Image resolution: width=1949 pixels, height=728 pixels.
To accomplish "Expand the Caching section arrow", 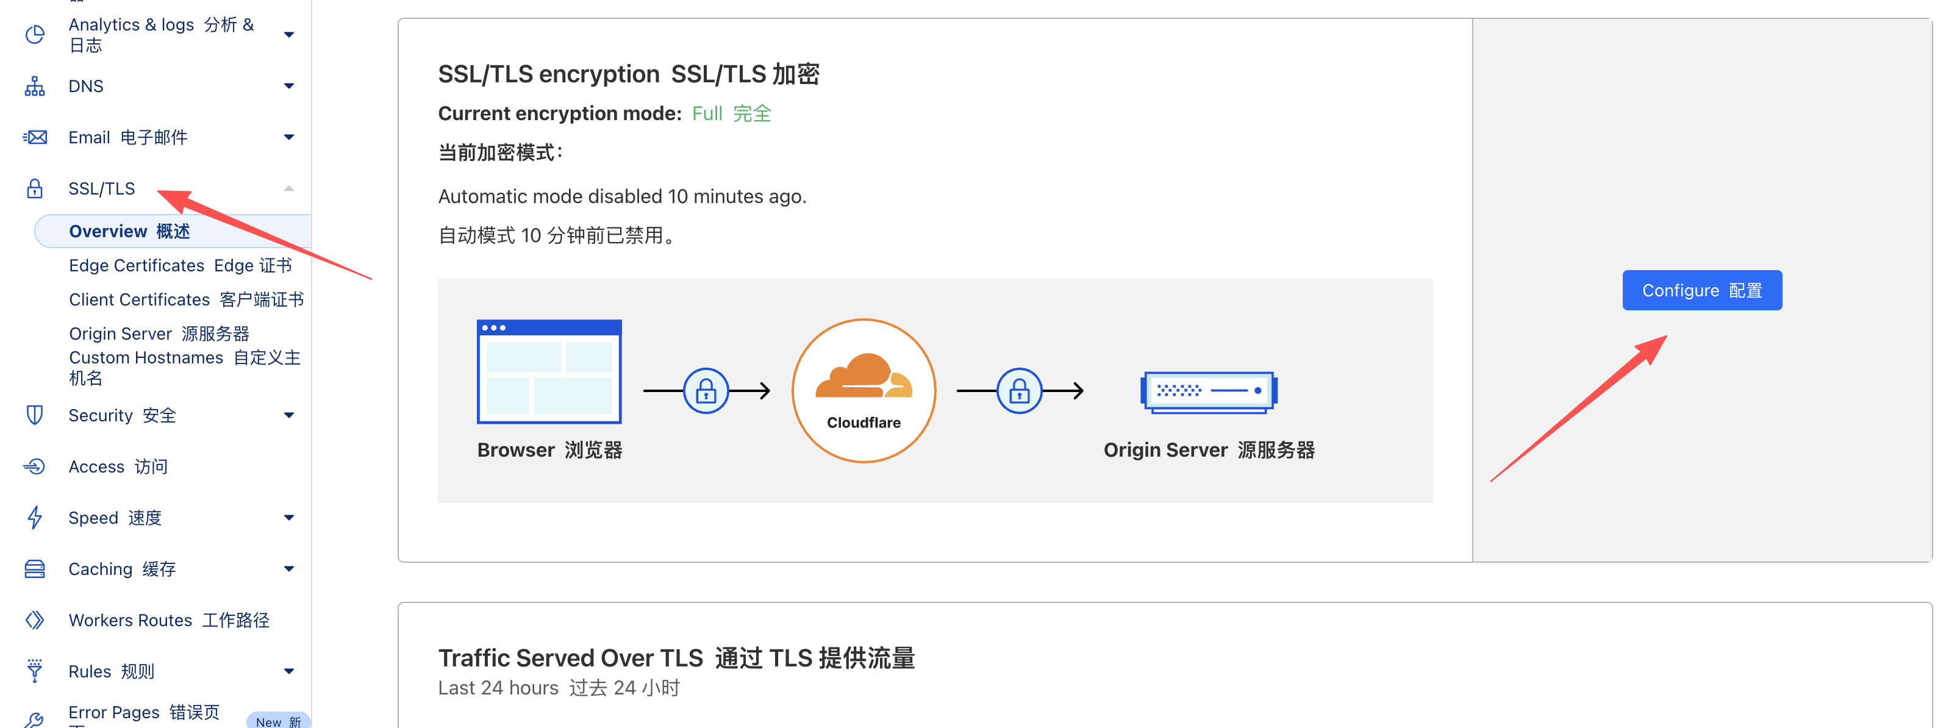I will pos(288,569).
